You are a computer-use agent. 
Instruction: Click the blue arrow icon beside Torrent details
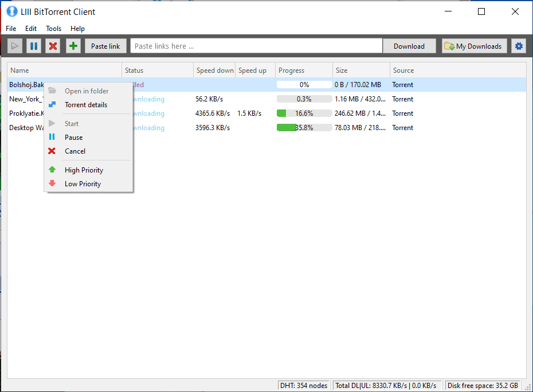point(52,105)
